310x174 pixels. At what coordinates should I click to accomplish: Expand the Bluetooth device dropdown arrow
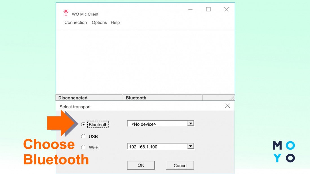click(x=191, y=123)
